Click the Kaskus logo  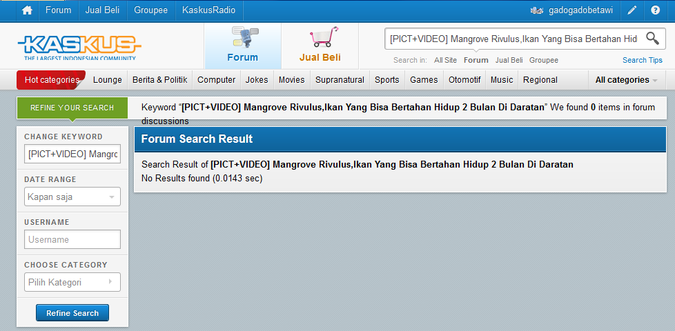tap(79, 46)
